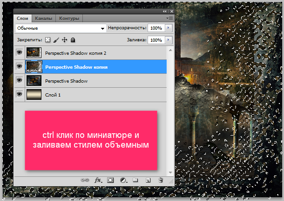The width and height of the screenshot is (284, 201).
Task: Switch to the Каналы tab
Action: (43, 19)
